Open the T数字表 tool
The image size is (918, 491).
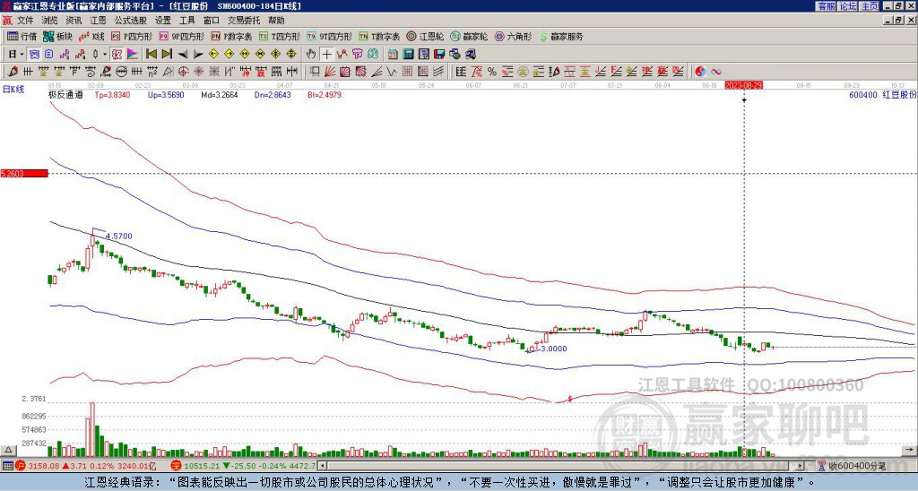379,36
